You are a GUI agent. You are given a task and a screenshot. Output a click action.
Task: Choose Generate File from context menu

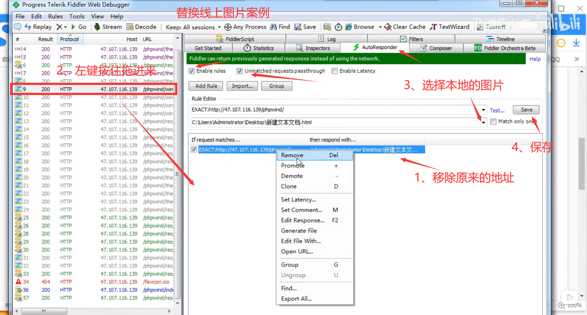315,231
